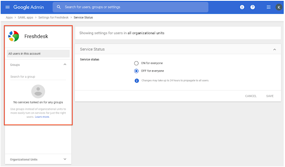Image resolution: width=285 pixels, height=167 pixels.
Task: Open the Help question mark icon
Action: [x=252, y=7]
